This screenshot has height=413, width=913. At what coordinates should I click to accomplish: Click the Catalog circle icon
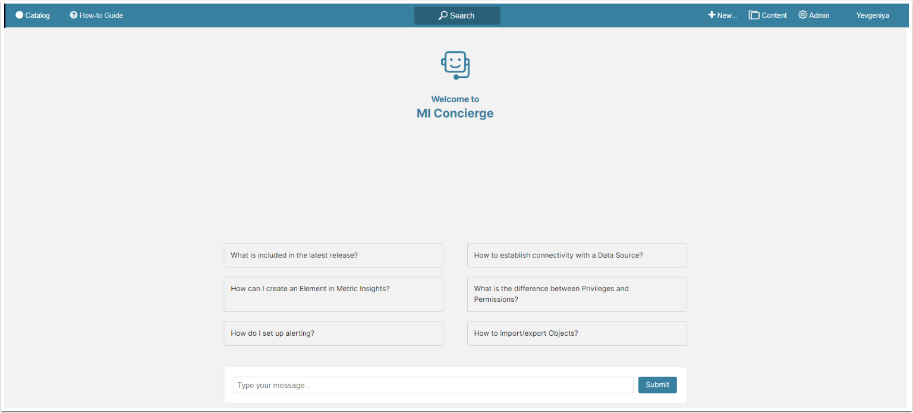19,15
